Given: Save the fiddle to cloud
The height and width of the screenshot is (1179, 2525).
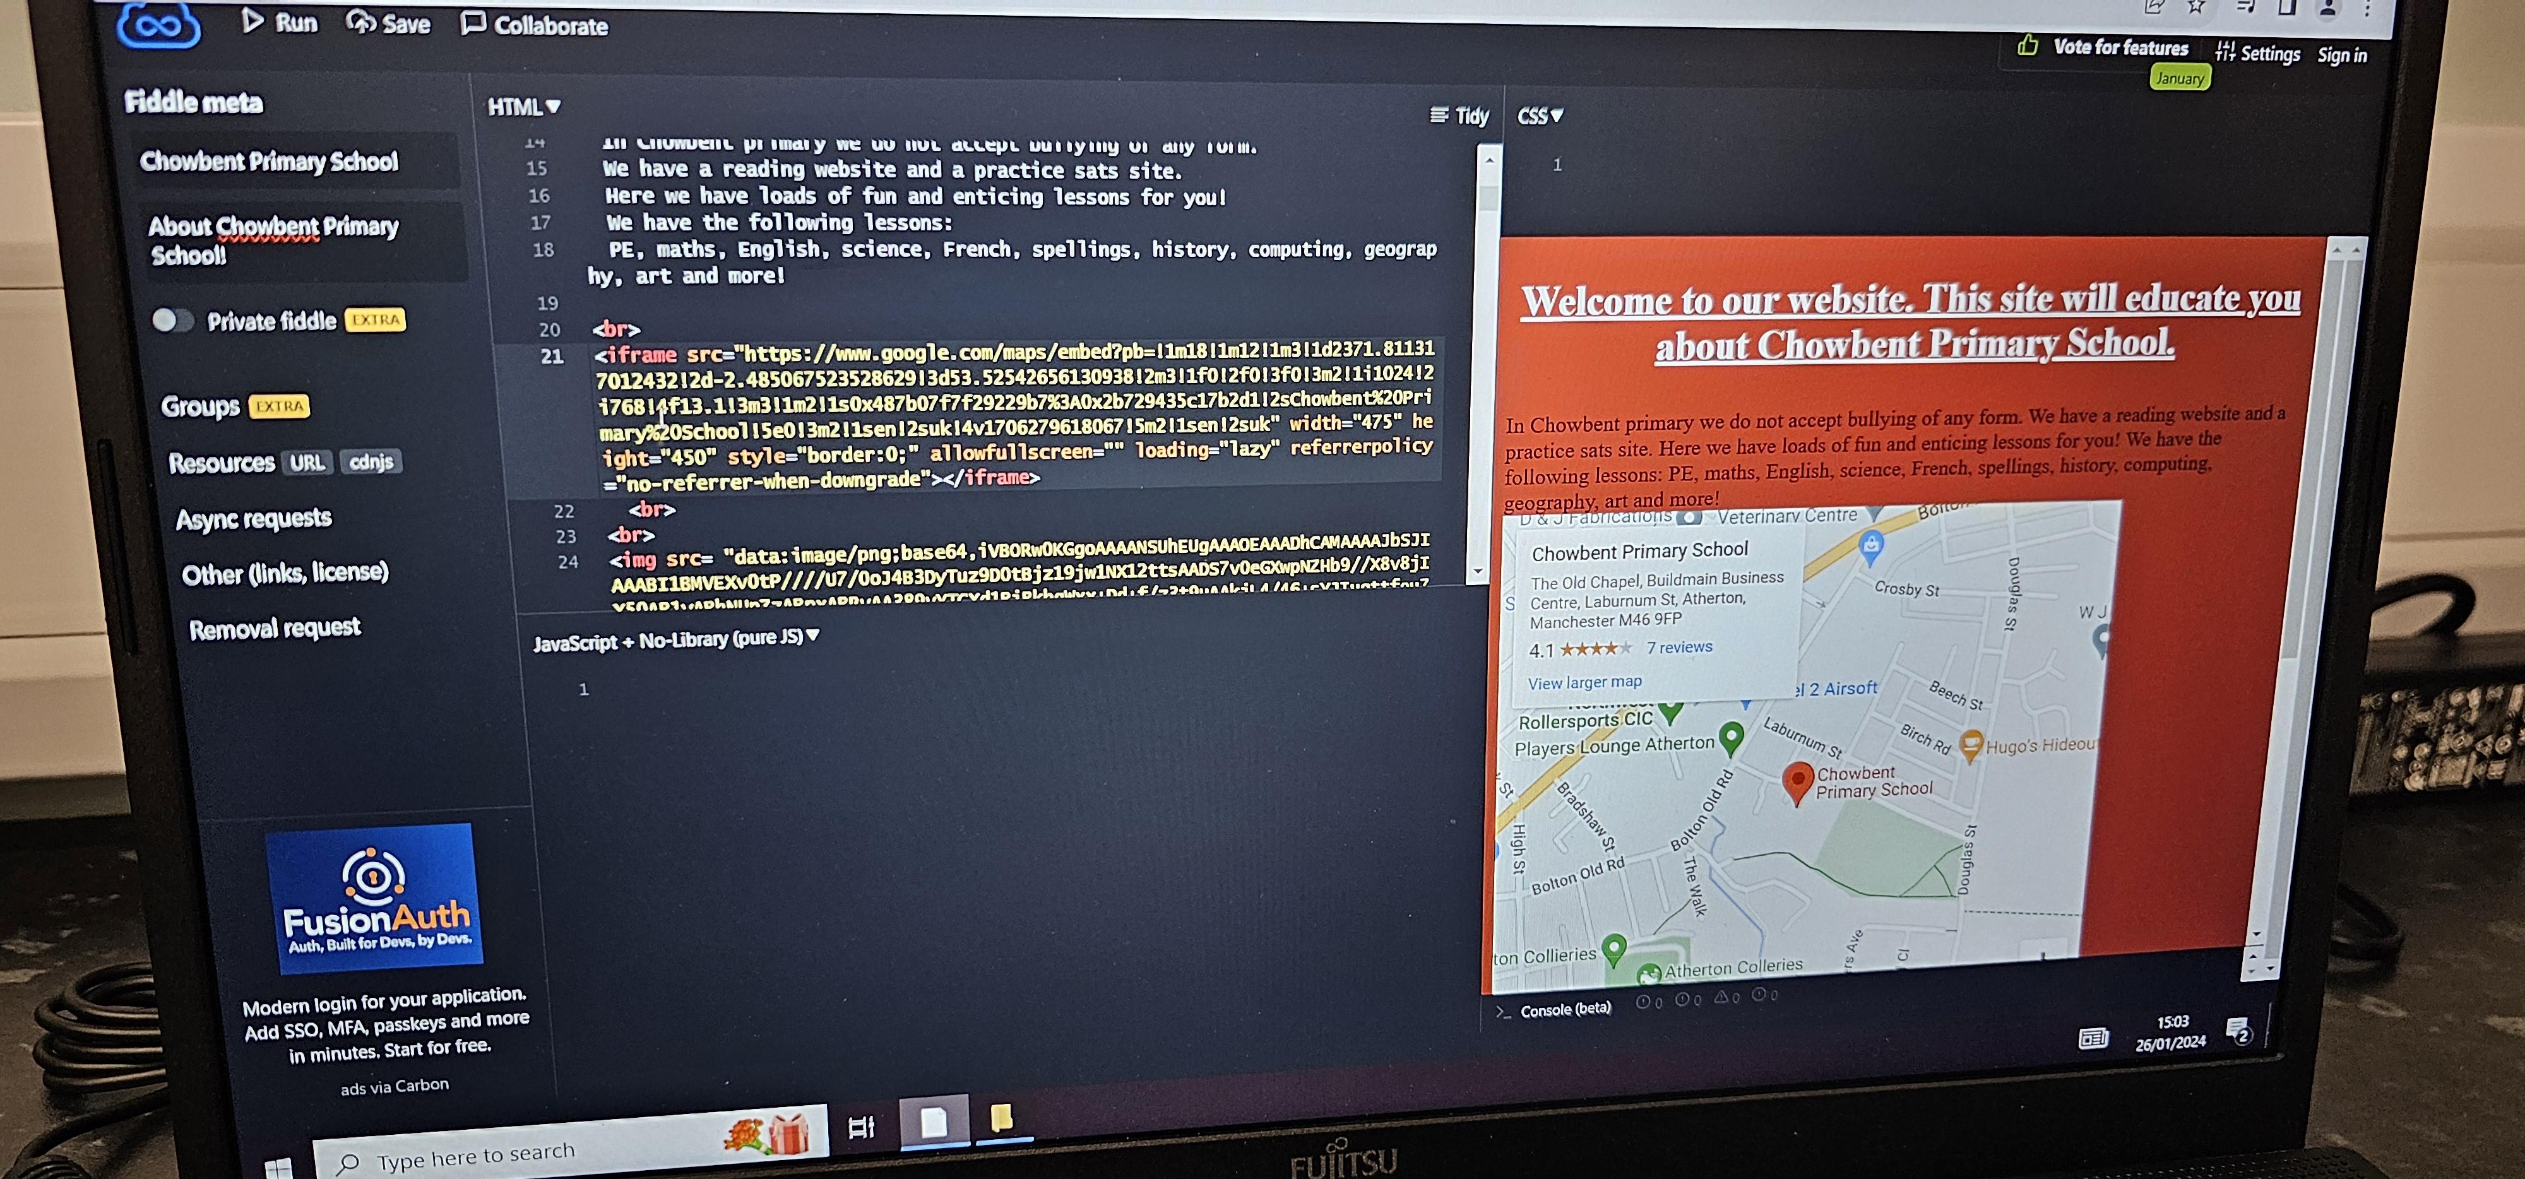Looking at the screenshot, I should 389,23.
